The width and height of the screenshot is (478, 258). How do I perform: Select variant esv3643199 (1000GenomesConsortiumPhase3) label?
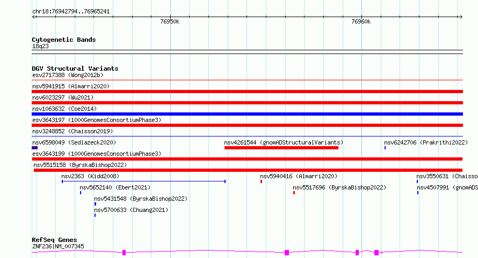[97, 154]
